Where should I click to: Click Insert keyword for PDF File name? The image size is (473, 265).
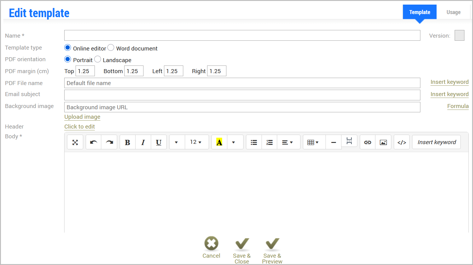click(x=449, y=82)
